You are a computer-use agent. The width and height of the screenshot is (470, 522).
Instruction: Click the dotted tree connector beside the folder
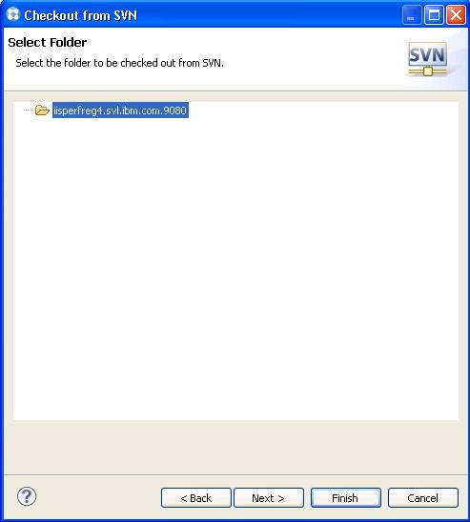point(29,110)
